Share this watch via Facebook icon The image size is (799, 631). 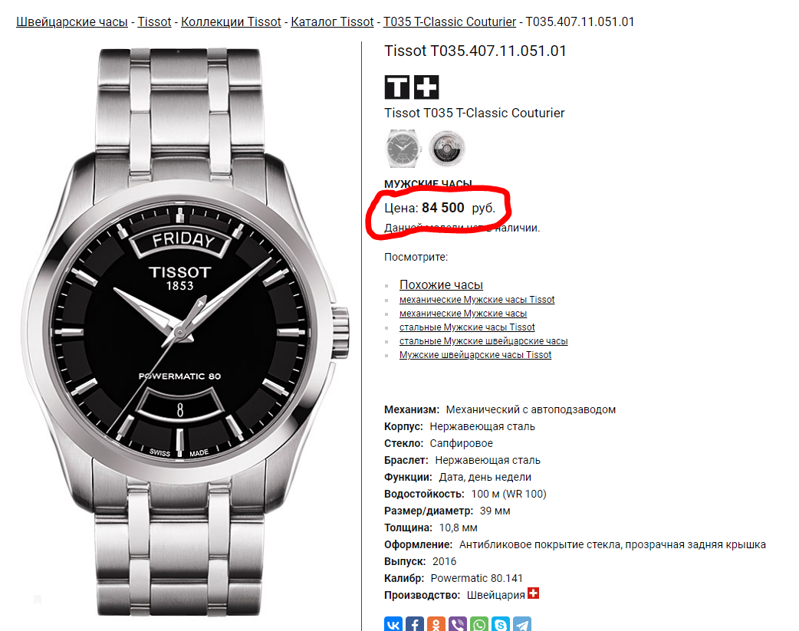pyautogui.click(x=415, y=624)
